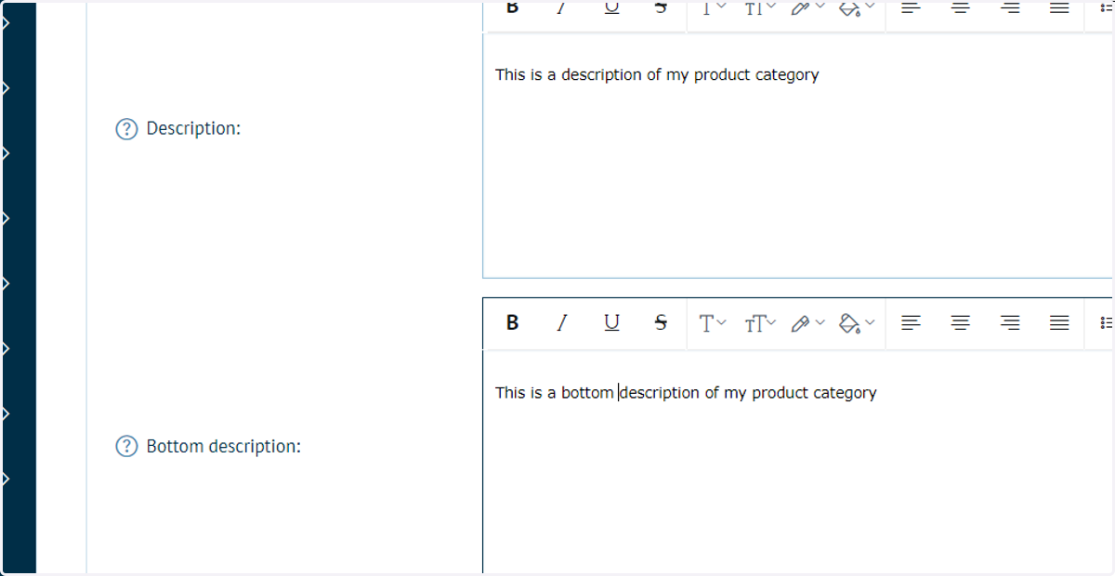
Task: Align text right in Bottom description toolbar
Action: [x=1010, y=322]
